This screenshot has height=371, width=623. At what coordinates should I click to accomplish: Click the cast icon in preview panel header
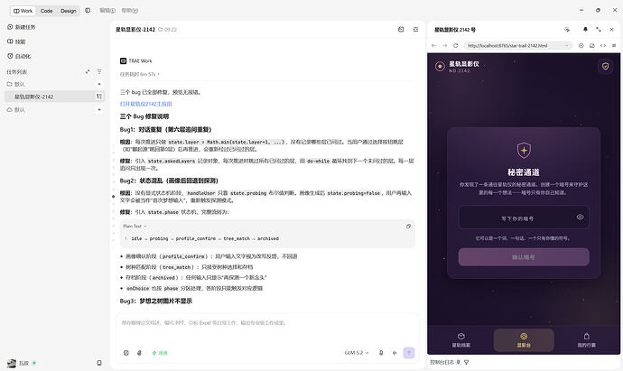(x=567, y=30)
